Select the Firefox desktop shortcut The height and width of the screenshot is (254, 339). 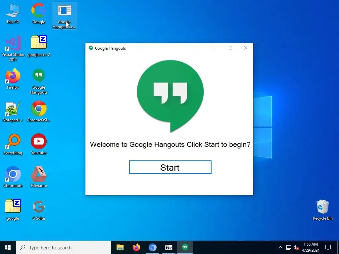[x=13, y=79]
